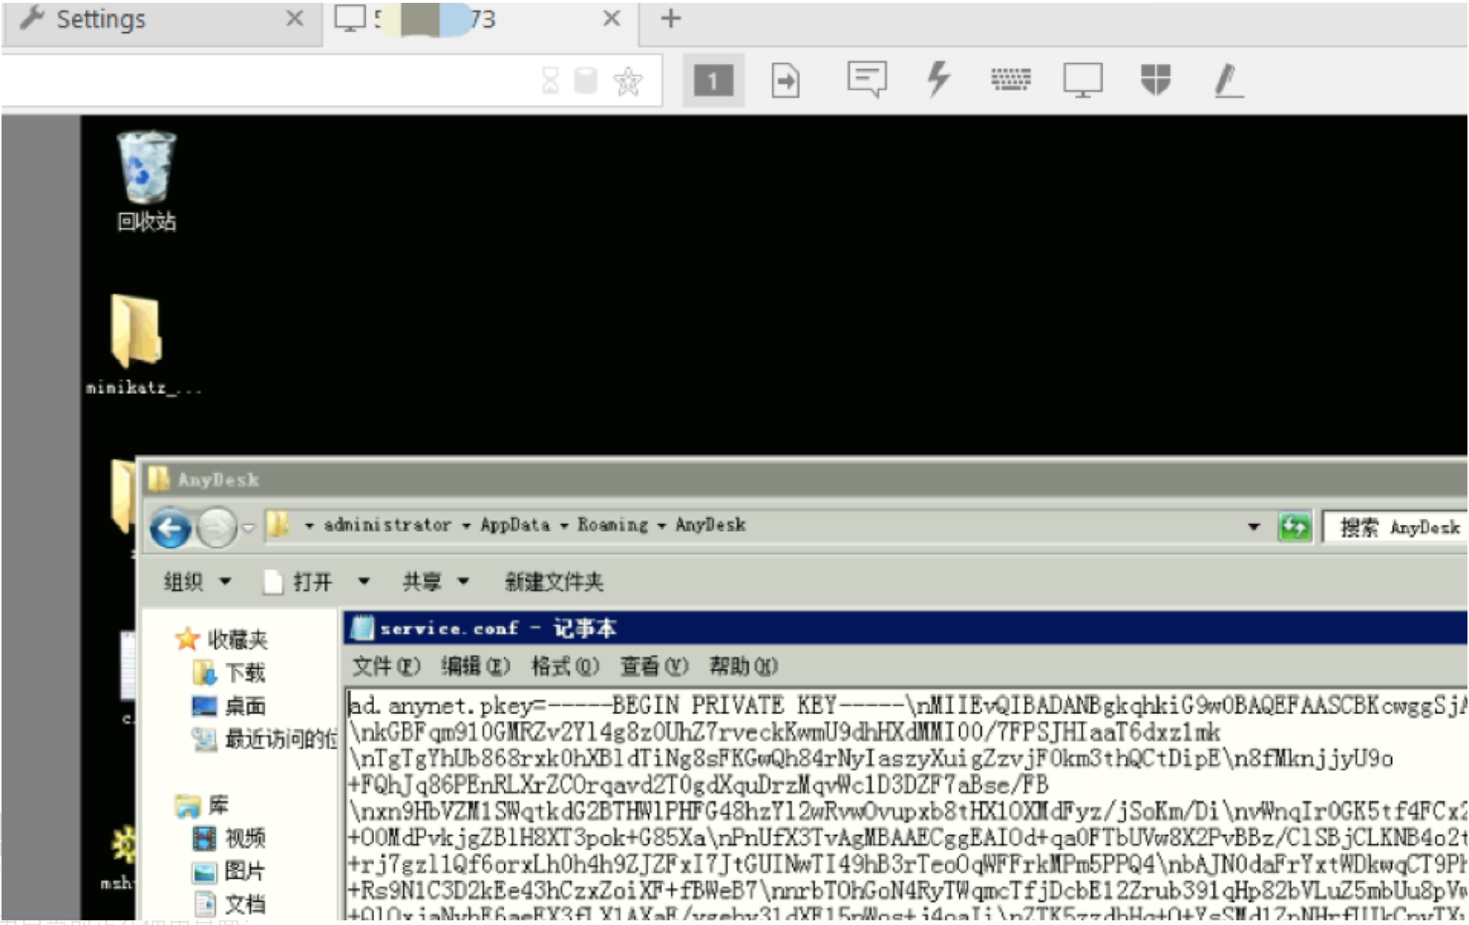Open the chat icon in AnyDesk toolbar
Image resolution: width=1469 pixels, height=925 pixels.
click(x=867, y=79)
